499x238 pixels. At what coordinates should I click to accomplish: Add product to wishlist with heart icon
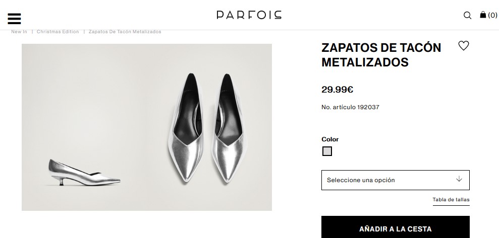pyautogui.click(x=463, y=46)
